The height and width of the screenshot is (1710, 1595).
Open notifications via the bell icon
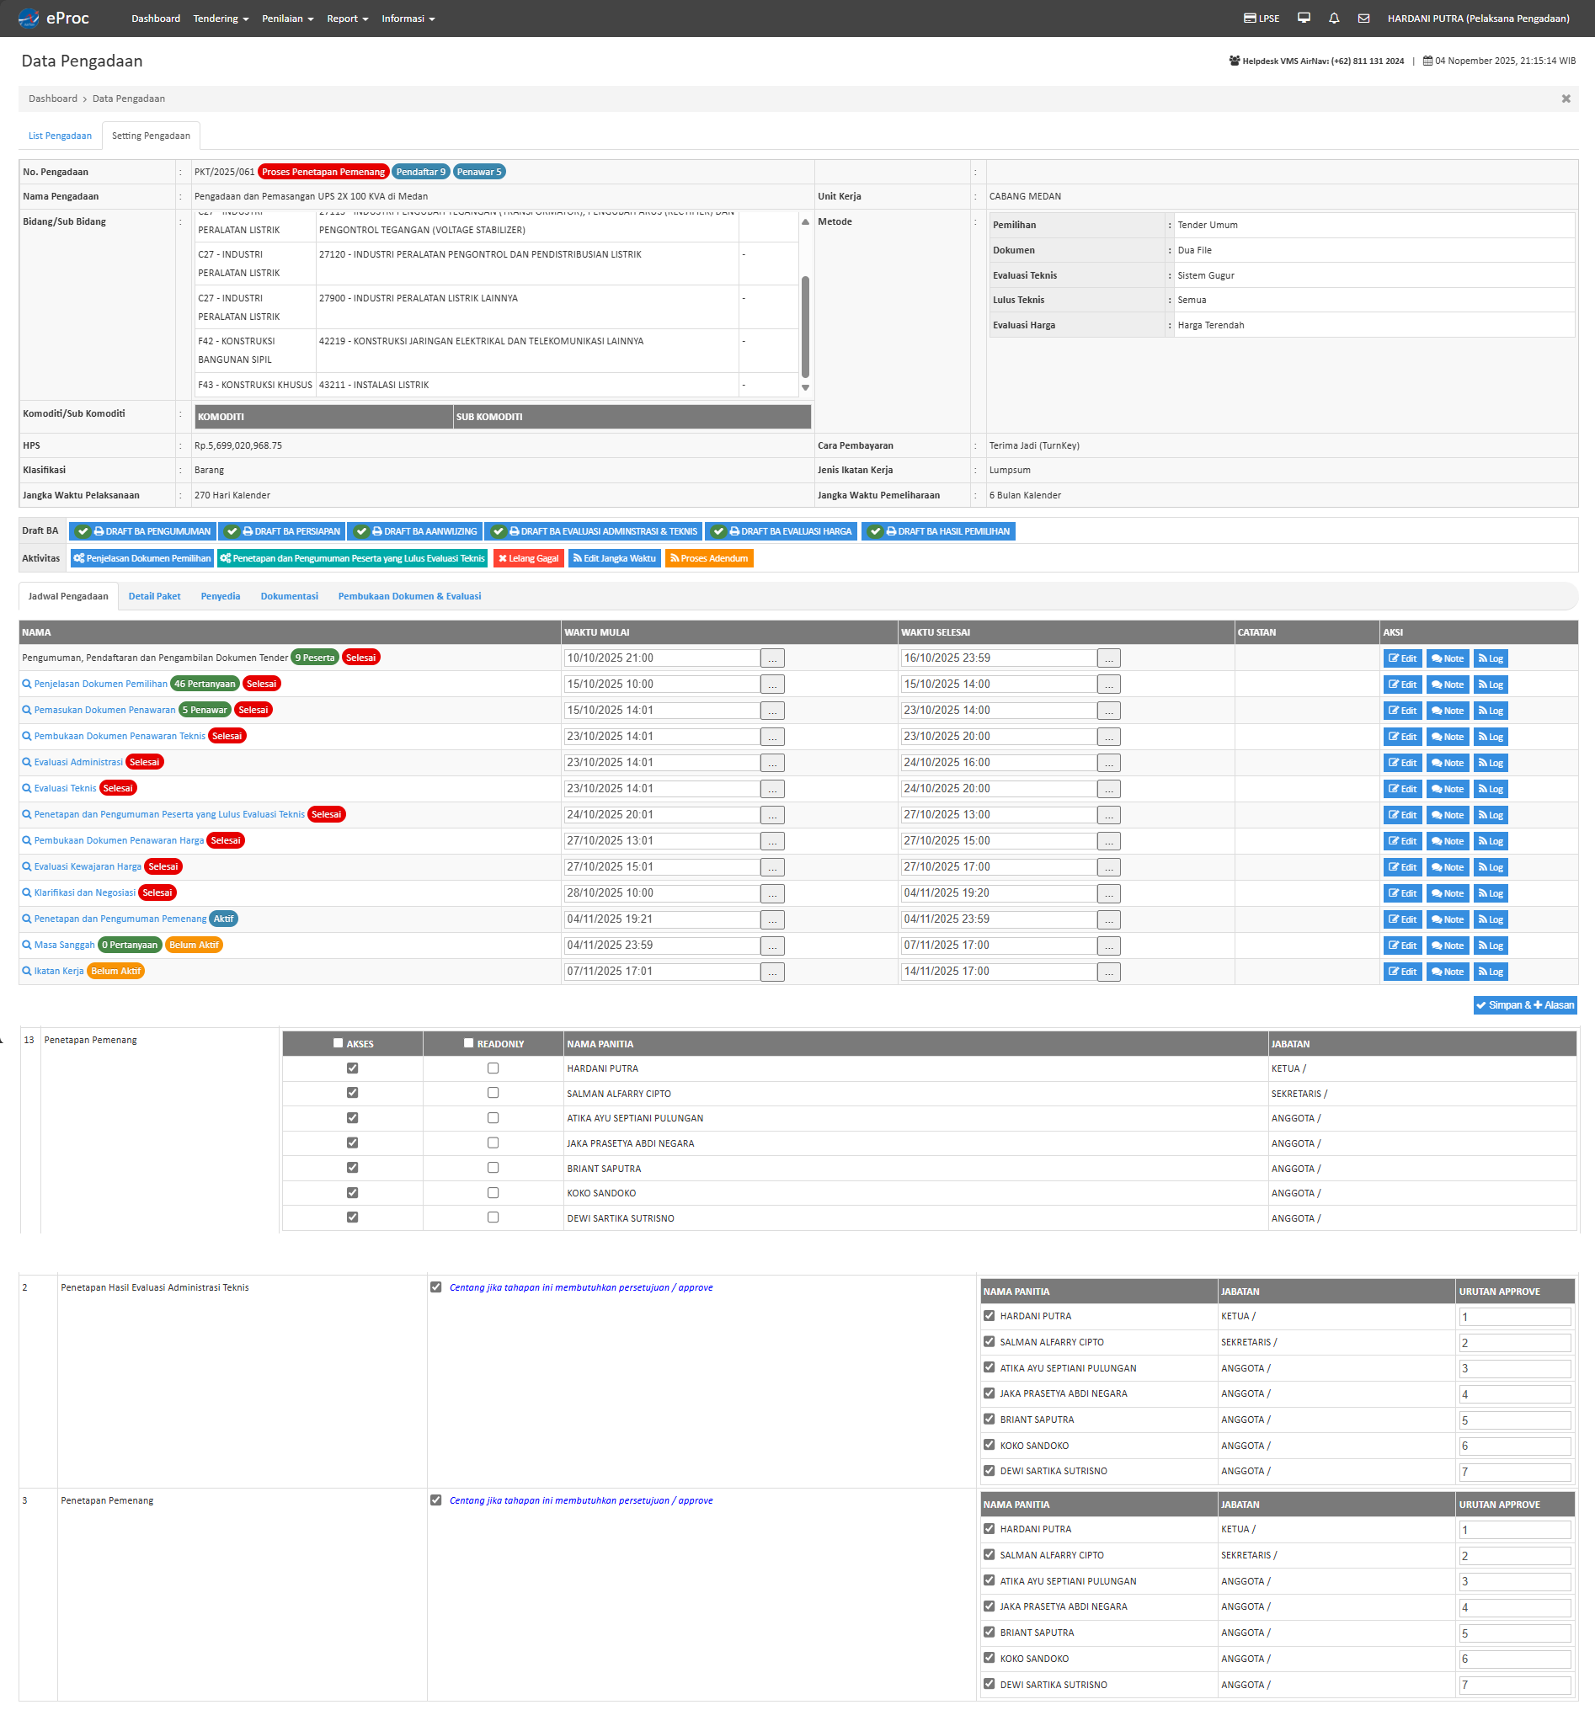[1334, 18]
